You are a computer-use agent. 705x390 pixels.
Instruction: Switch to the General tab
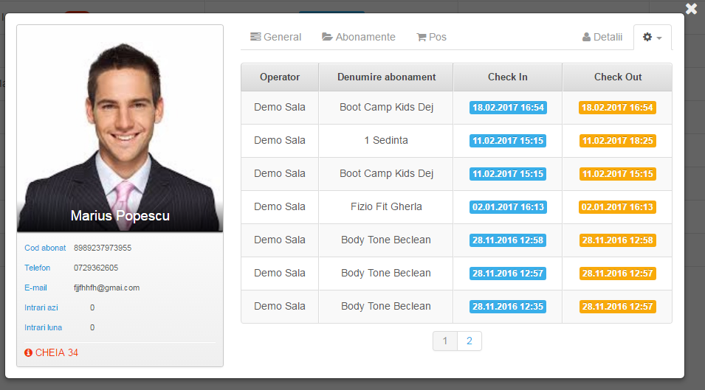[x=275, y=37]
